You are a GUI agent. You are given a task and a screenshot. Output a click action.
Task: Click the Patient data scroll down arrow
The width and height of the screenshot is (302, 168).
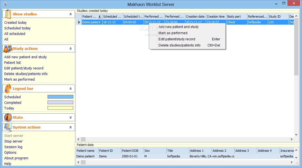296,158
